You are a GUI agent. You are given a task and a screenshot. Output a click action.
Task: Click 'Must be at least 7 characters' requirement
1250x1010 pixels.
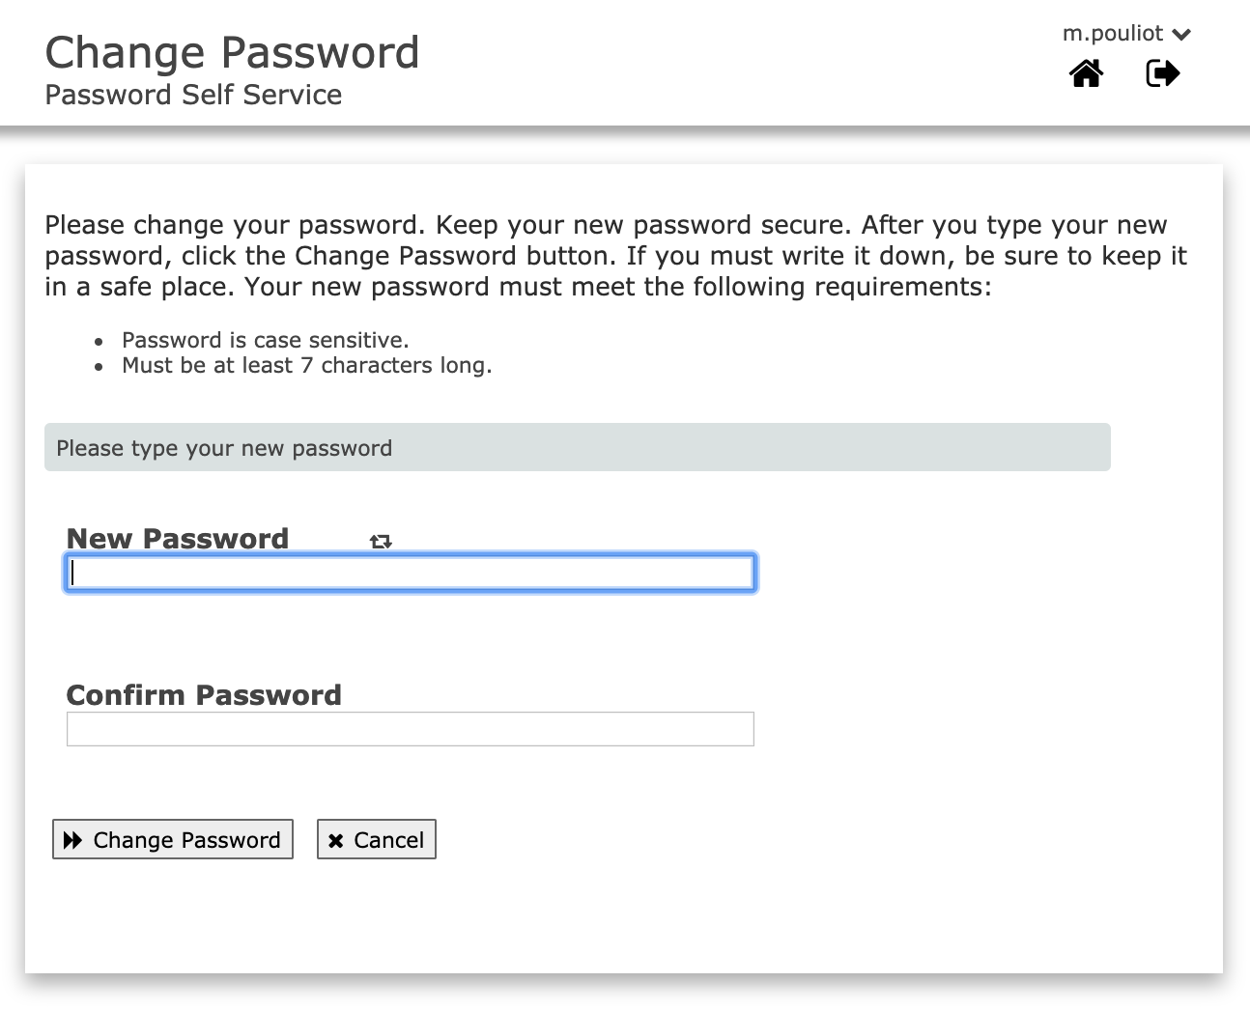pos(306,365)
